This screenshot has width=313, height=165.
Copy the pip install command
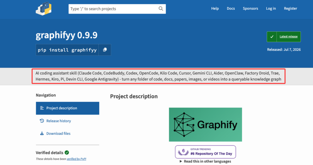coord(105,50)
